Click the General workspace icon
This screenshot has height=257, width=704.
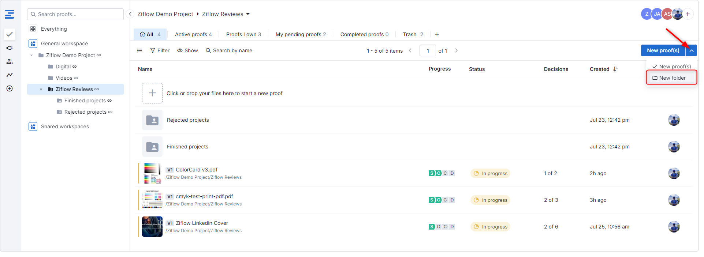33,44
